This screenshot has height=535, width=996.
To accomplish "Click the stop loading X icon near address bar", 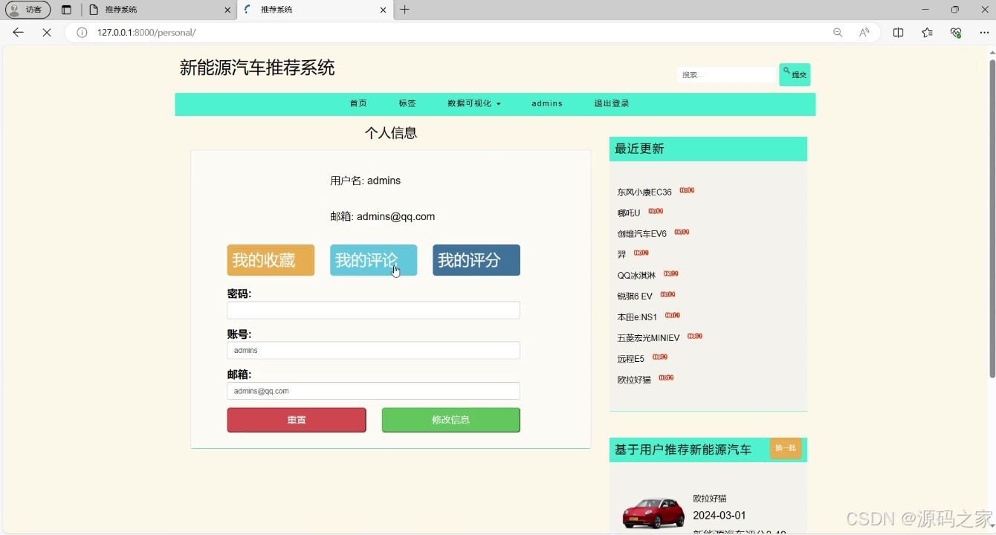I will click(x=46, y=33).
